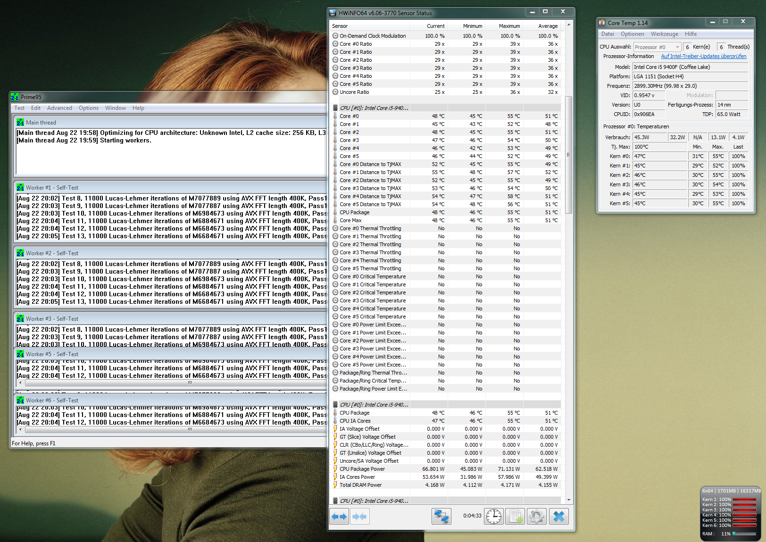Click the scroll-up arrow of HWiNFO sensor list
Screen dimensions: 766x542
pos(568,25)
